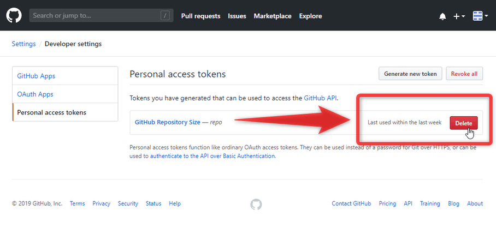The image size is (496, 240).
Task: Open Marketplace in top navigation
Action: [x=273, y=16]
